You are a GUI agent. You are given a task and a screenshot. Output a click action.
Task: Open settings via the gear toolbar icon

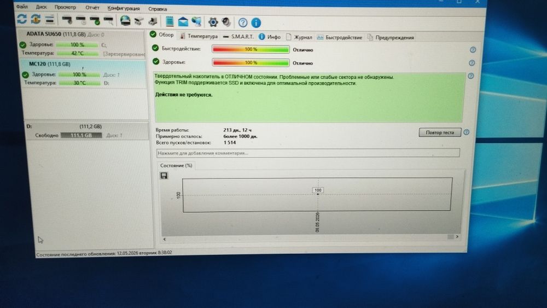click(x=213, y=22)
